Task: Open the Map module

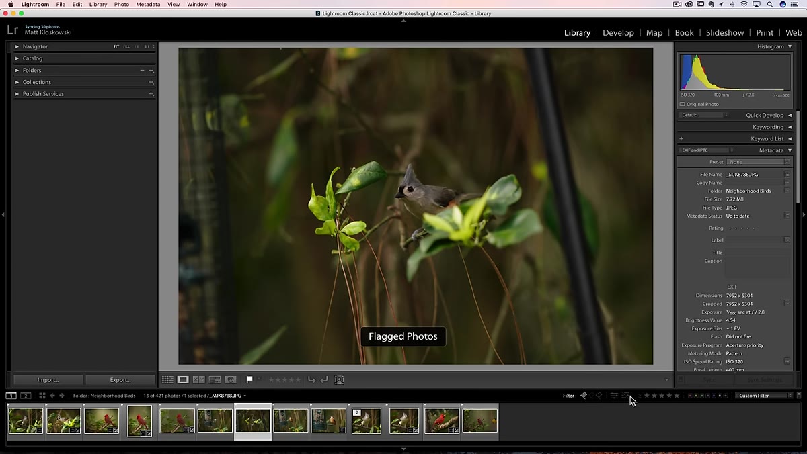Action: pyautogui.click(x=654, y=32)
